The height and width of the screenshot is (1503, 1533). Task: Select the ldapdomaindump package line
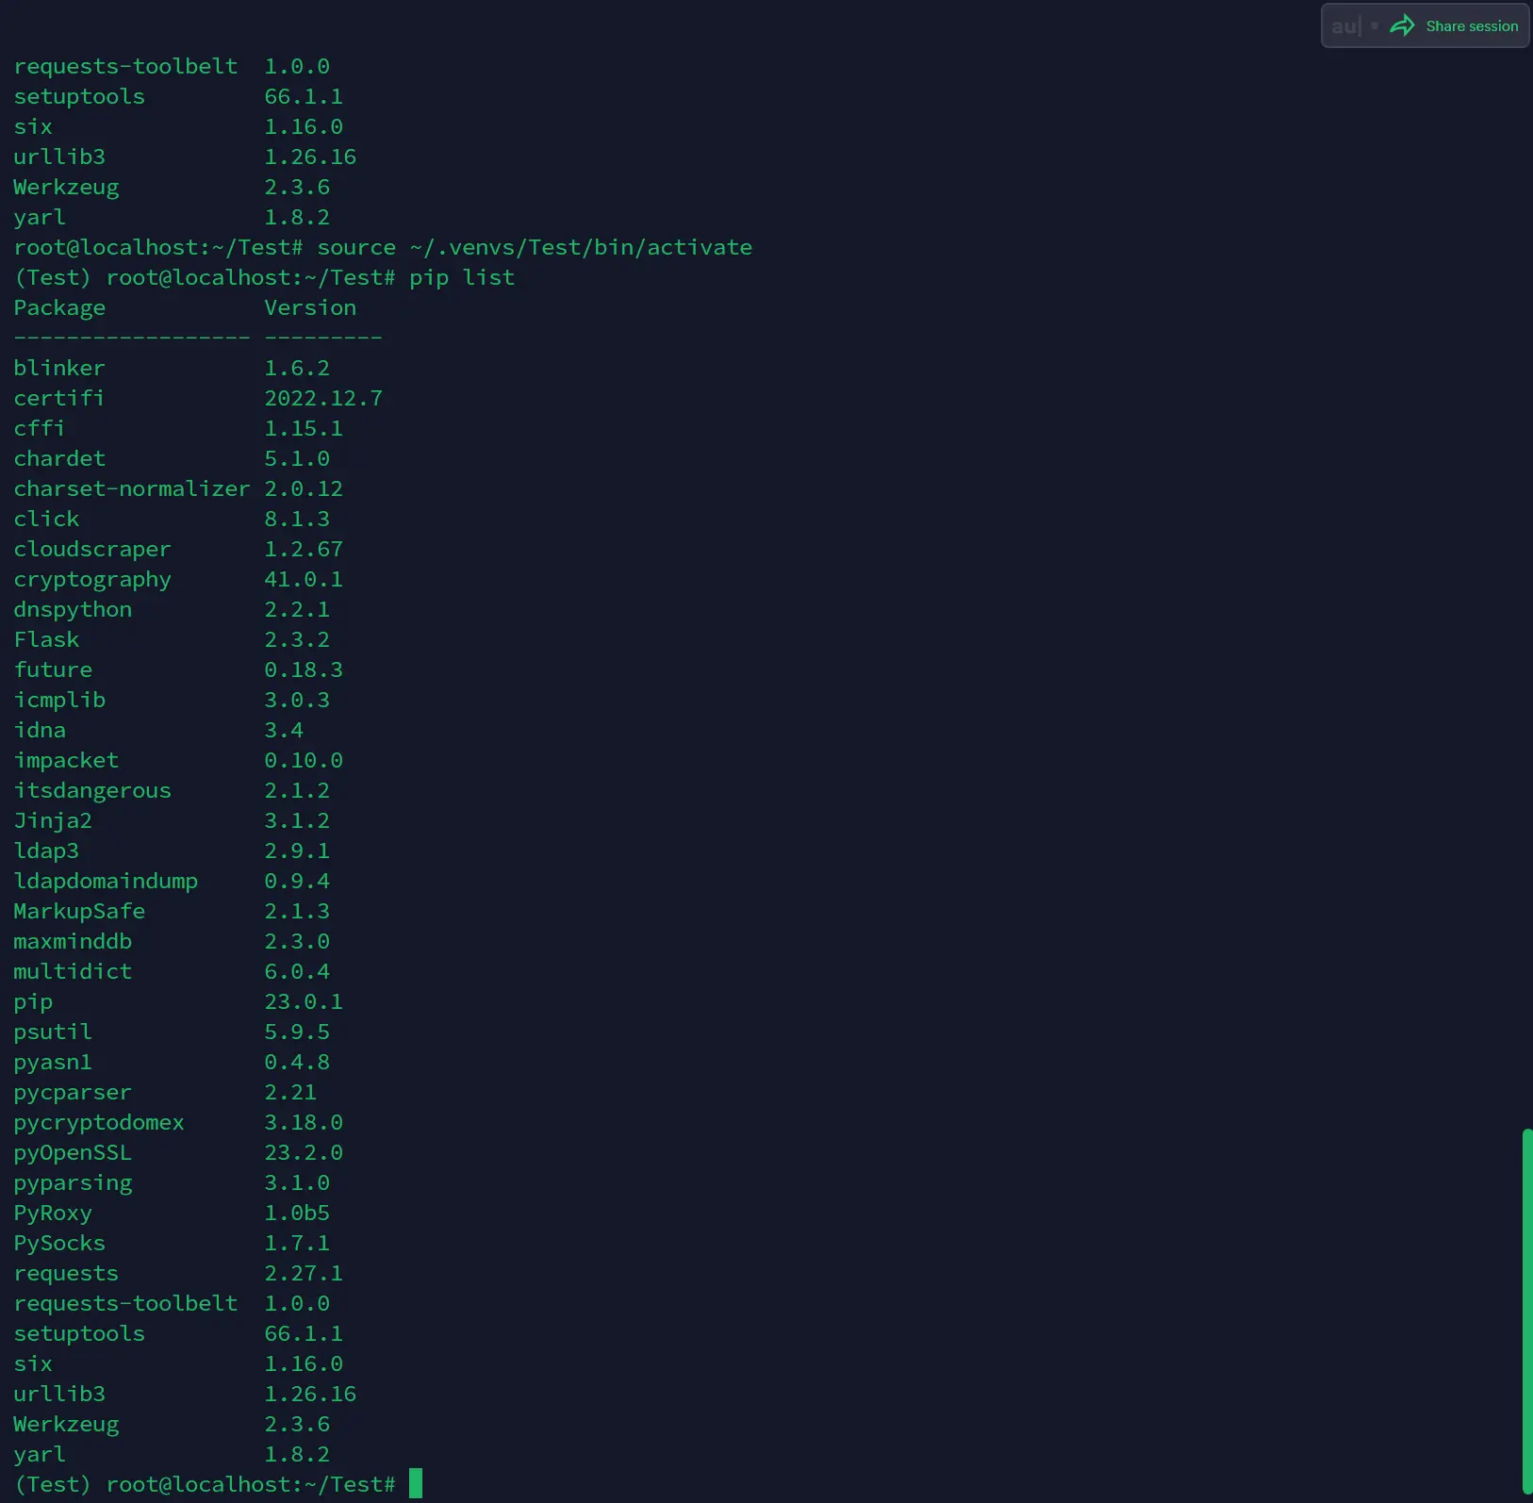106,881
